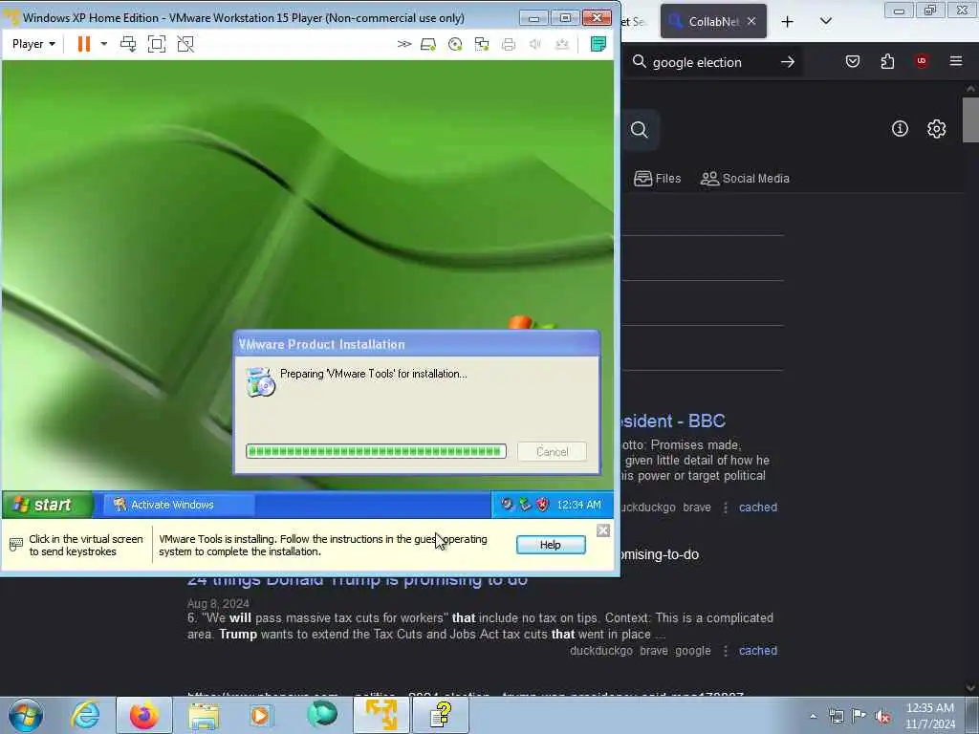
Task: Click the sound card device icon
Action: [535, 44]
